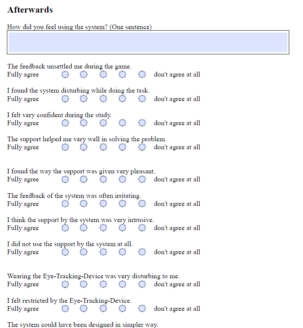The image size is (303, 328).
Task: Select last radio for 'did not use the support'
Action: (142, 252)
